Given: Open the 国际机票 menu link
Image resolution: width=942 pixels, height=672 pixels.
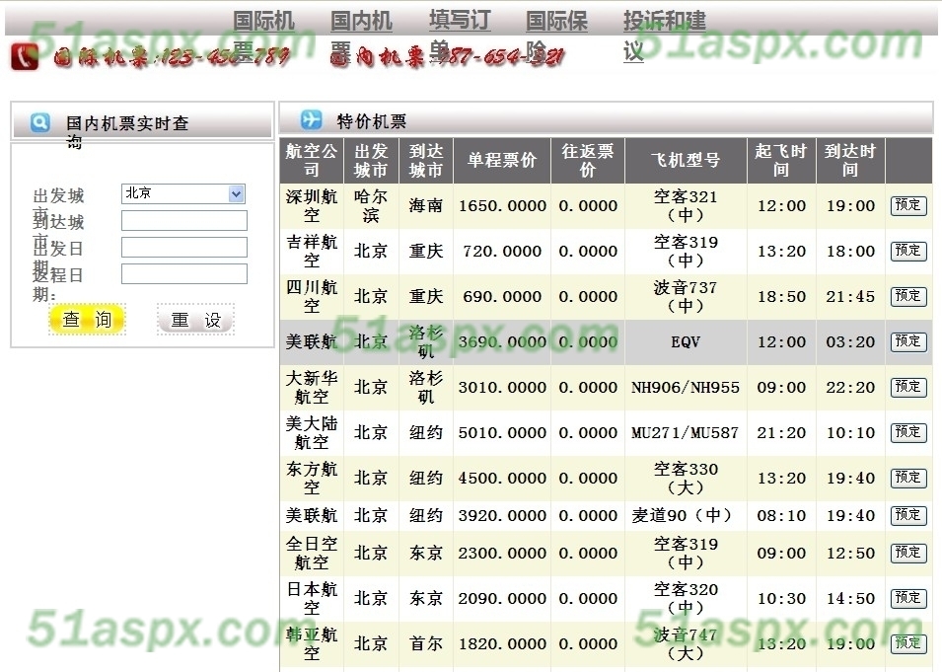Looking at the screenshot, I should (x=263, y=37).
